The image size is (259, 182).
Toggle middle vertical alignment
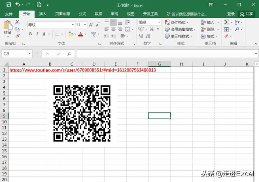[113, 22]
